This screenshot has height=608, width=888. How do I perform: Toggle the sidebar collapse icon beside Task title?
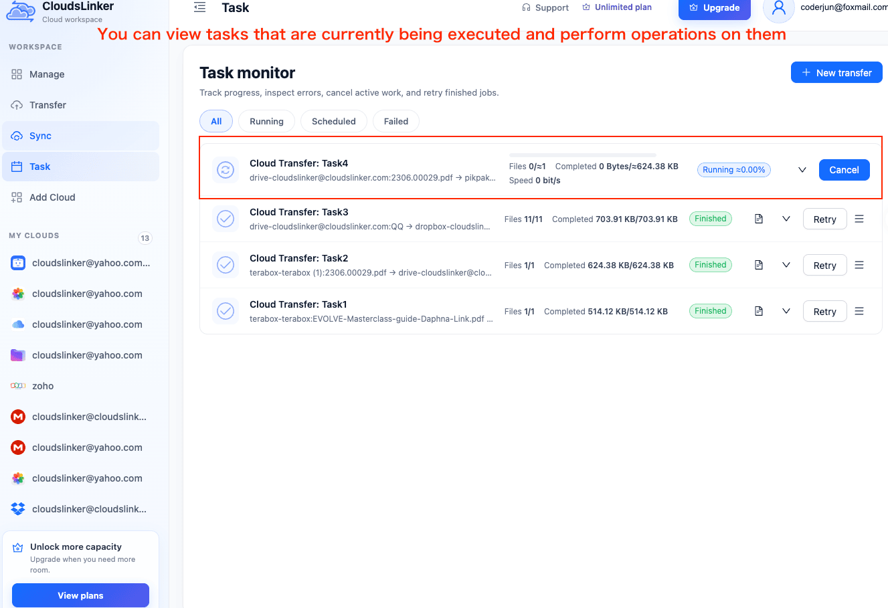point(199,7)
